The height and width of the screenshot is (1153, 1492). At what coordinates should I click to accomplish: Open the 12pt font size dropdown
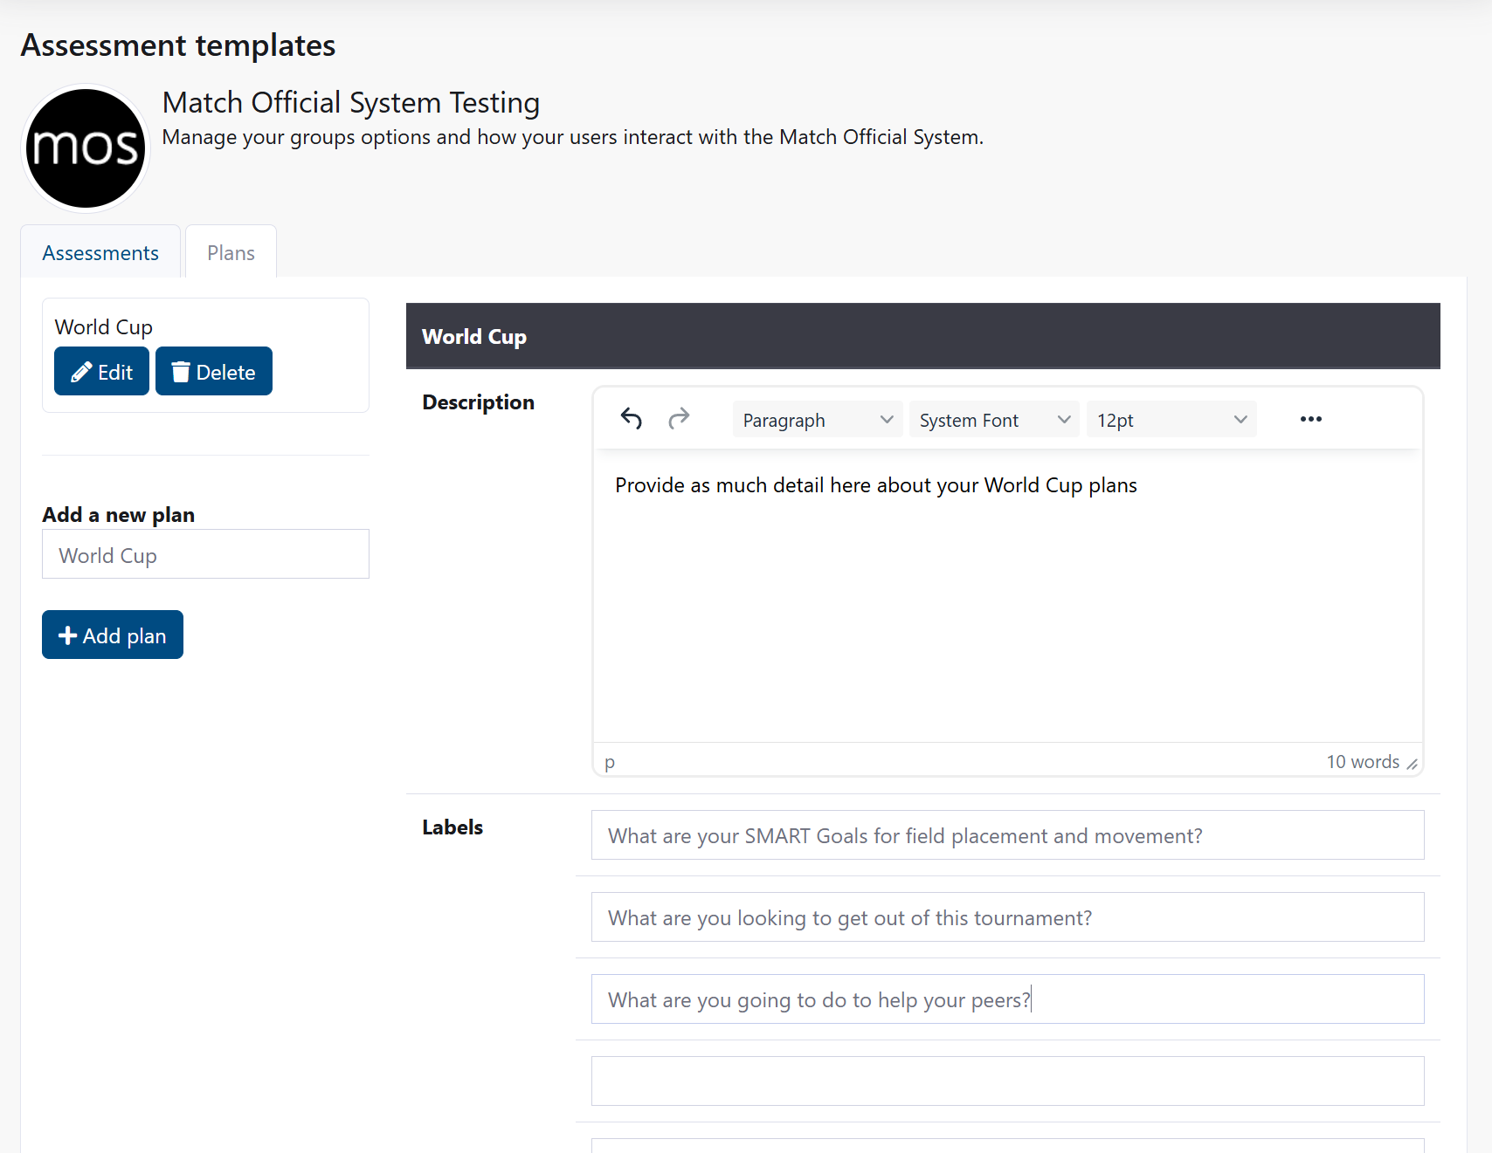(x=1171, y=419)
